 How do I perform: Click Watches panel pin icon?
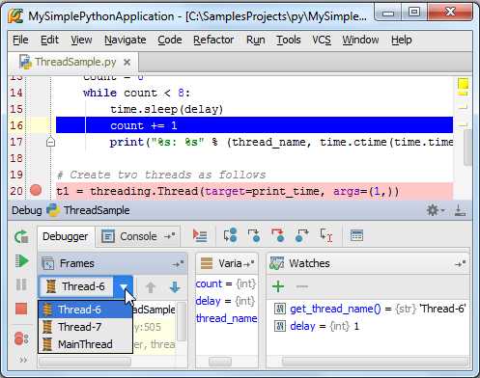[461, 264]
